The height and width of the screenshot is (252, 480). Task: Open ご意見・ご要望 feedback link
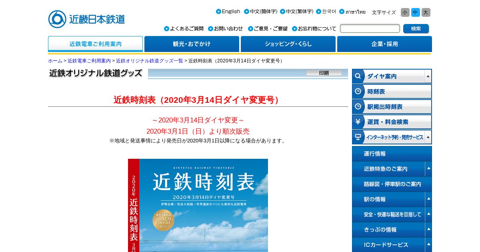268,29
